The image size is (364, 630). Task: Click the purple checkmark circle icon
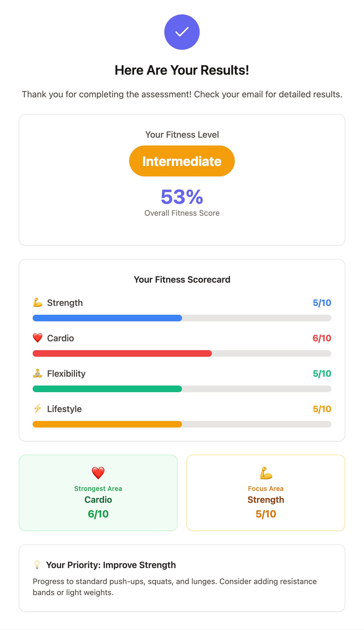[182, 32]
